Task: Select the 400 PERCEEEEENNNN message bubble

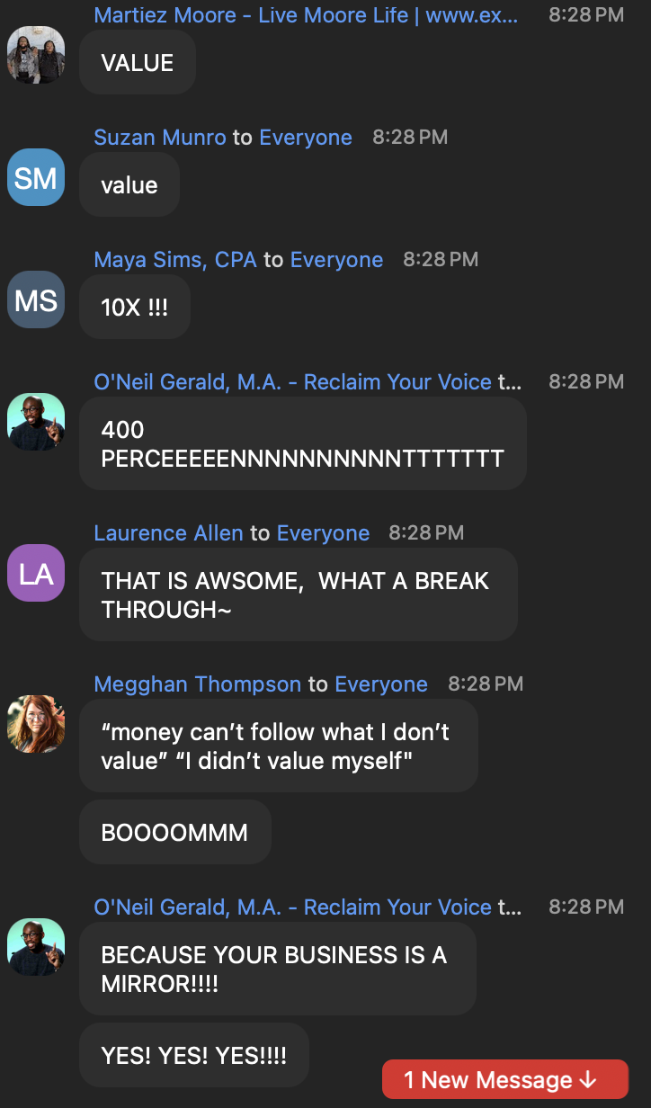Action: coord(302,444)
